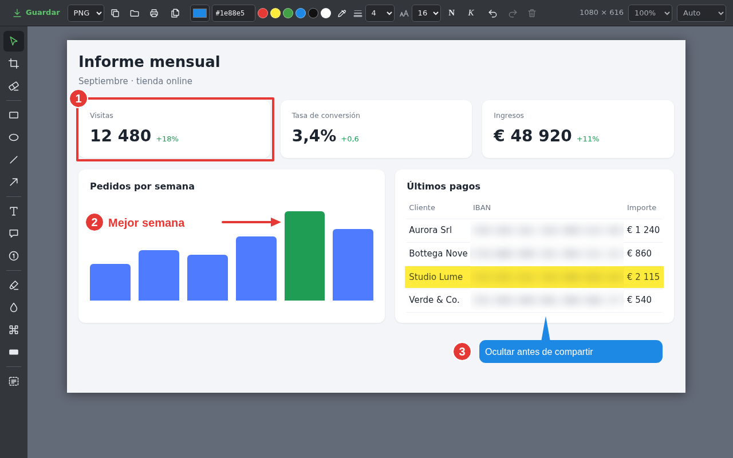Pick the red preset color
This screenshot has width=733, height=458.
[x=263, y=13]
